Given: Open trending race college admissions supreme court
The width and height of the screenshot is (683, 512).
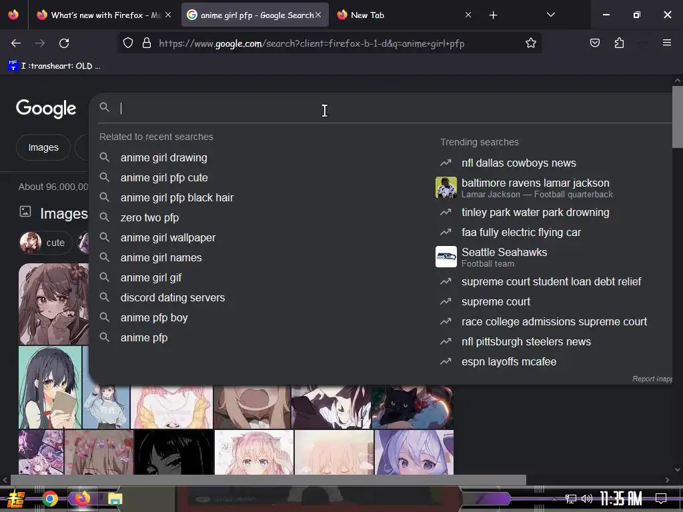Looking at the screenshot, I should click(x=554, y=322).
